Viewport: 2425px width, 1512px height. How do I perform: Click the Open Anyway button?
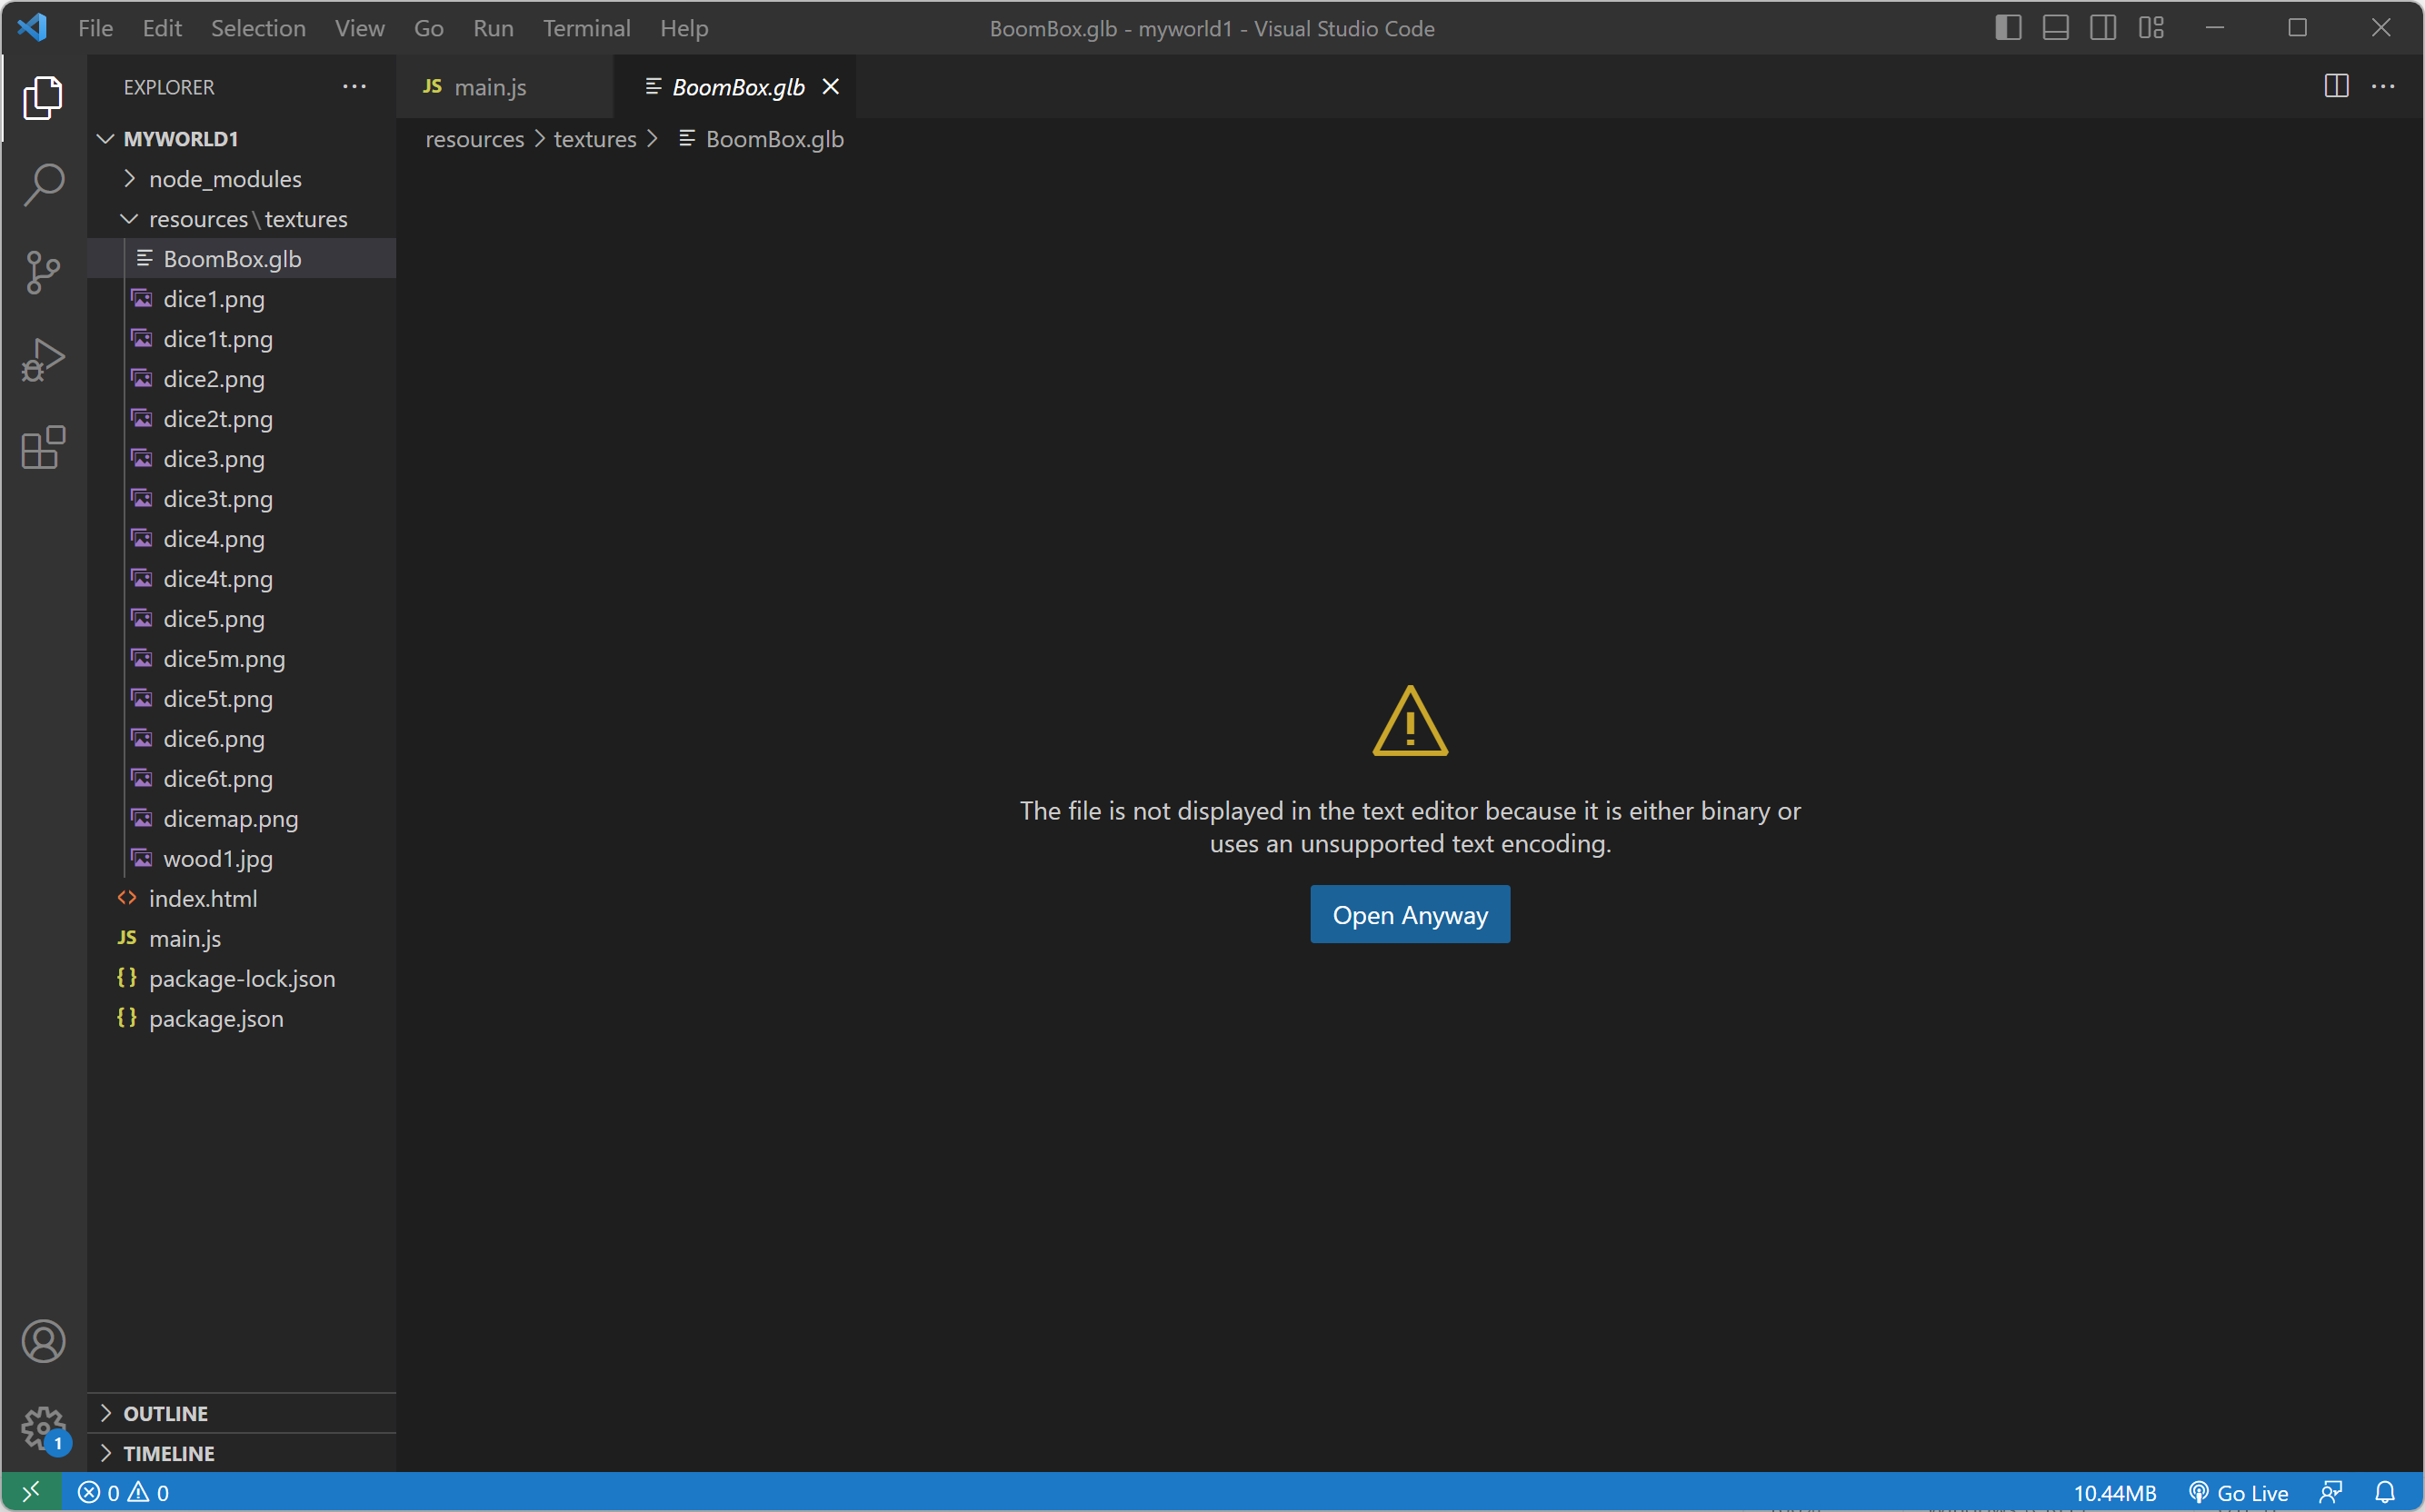coord(1409,914)
